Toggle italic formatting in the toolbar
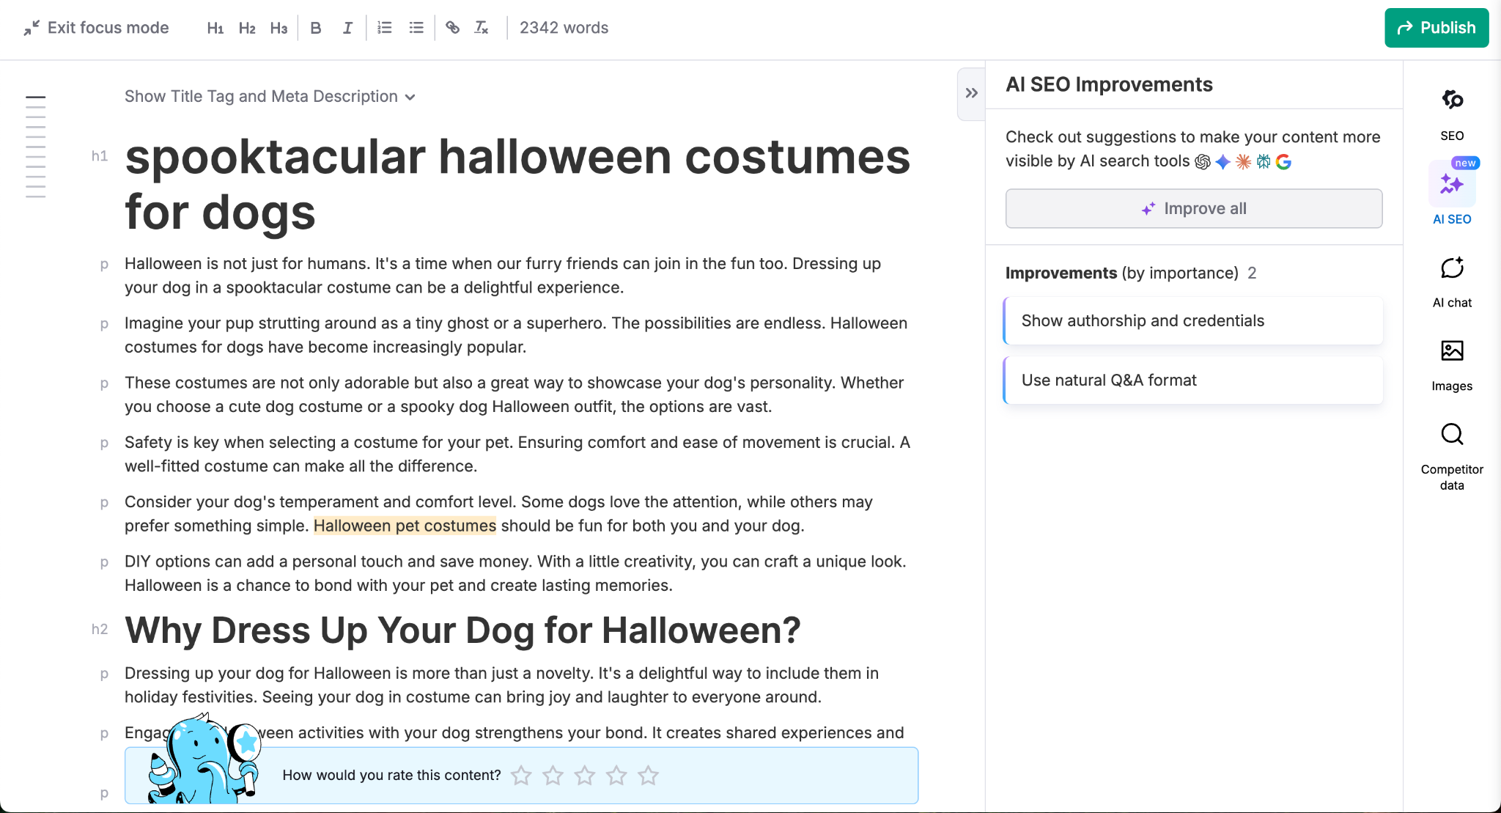 347,27
